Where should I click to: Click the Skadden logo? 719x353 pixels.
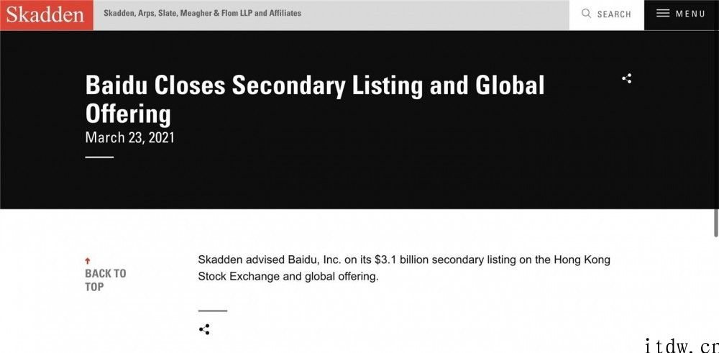coord(46,15)
